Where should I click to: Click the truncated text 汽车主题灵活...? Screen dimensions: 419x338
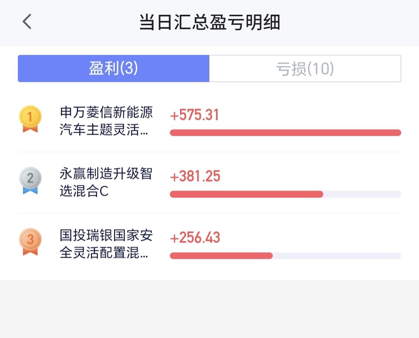99,130
